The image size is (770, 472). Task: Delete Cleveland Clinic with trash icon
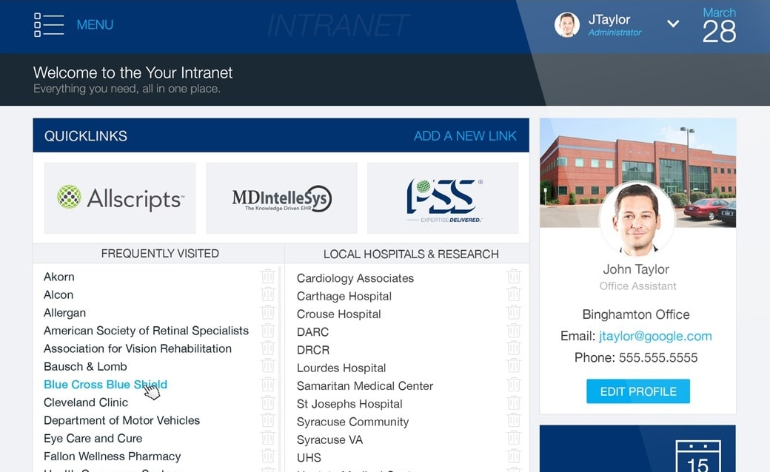coord(267,402)
